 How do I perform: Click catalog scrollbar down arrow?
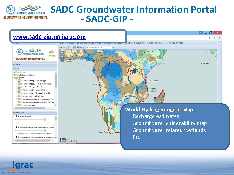pyautogui.click(x=56, y=106)
